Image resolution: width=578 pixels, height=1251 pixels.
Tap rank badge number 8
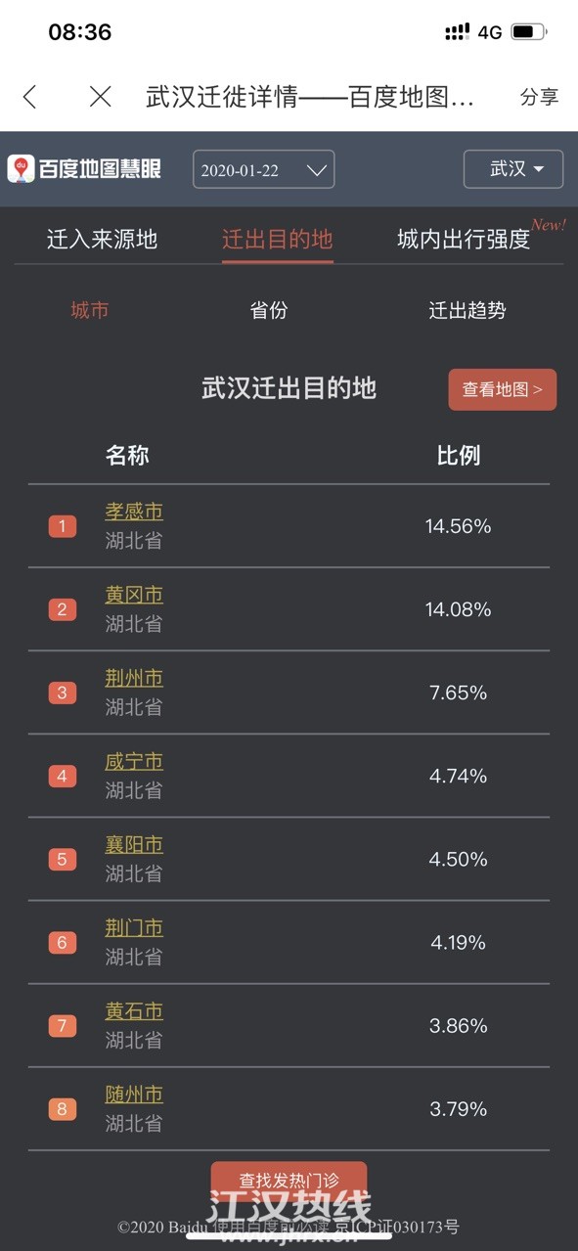(x=62, y=1109)
